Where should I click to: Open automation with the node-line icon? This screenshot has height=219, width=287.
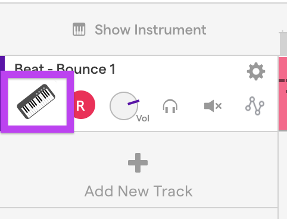255,106
